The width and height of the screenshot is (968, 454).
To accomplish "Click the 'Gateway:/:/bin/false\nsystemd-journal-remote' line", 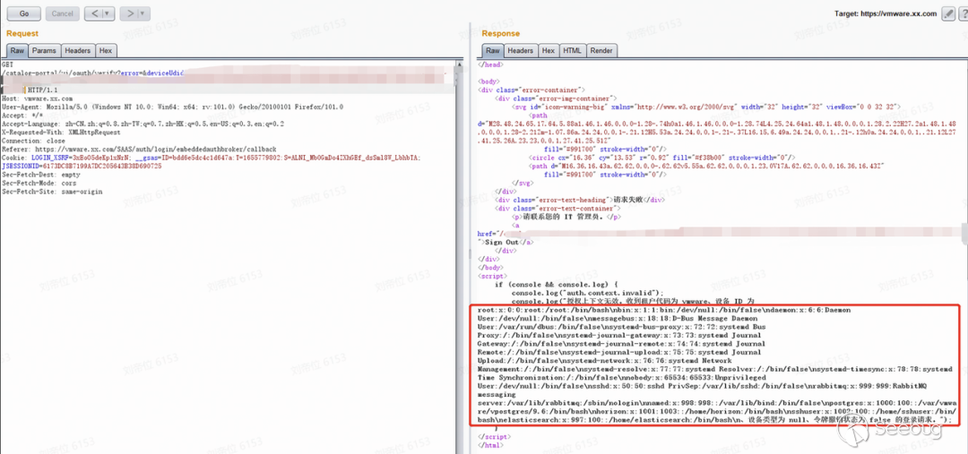I will coord(621,344).
